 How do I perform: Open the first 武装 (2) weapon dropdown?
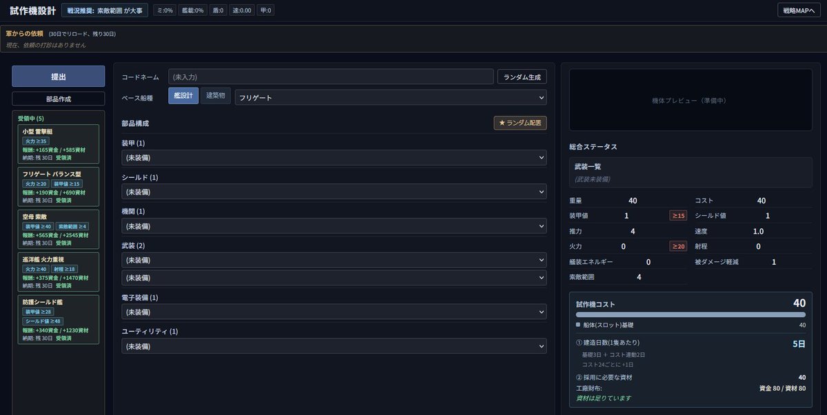[x=334, y=260]
